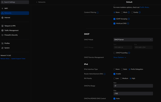Screen dimensions: 161x102
Task: Click the DHCP Guarding info icon
Action: point(129,53)
